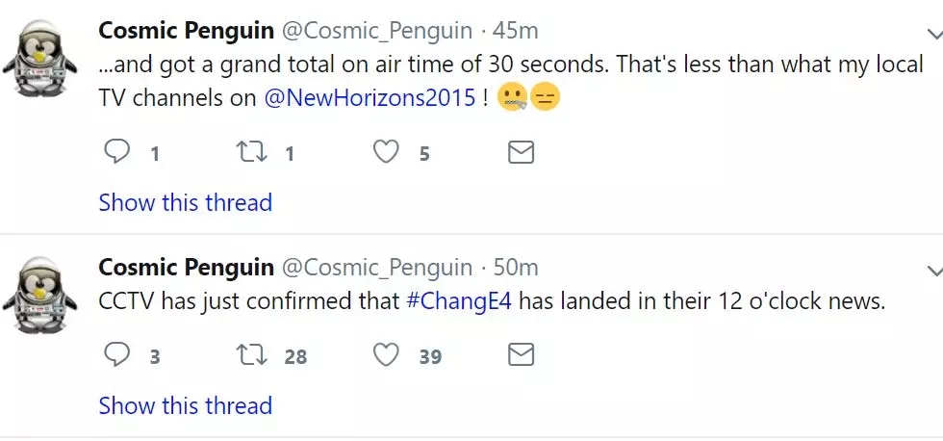Click the 50m timestamp on the CCTV tweet
943x441 pixels.
(516, 268)
